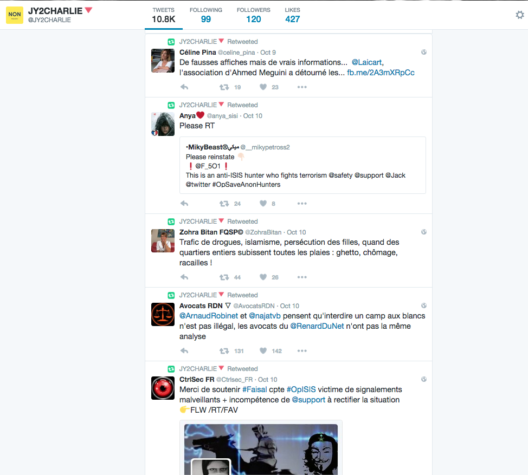Expand more options on Avocats RDN tweet
The image size is (528, 475).
(x=302, y=351)
